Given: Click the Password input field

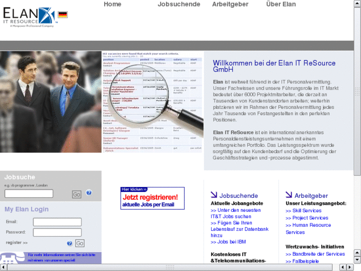Looking at the screenshot, I should coord(57,232).
